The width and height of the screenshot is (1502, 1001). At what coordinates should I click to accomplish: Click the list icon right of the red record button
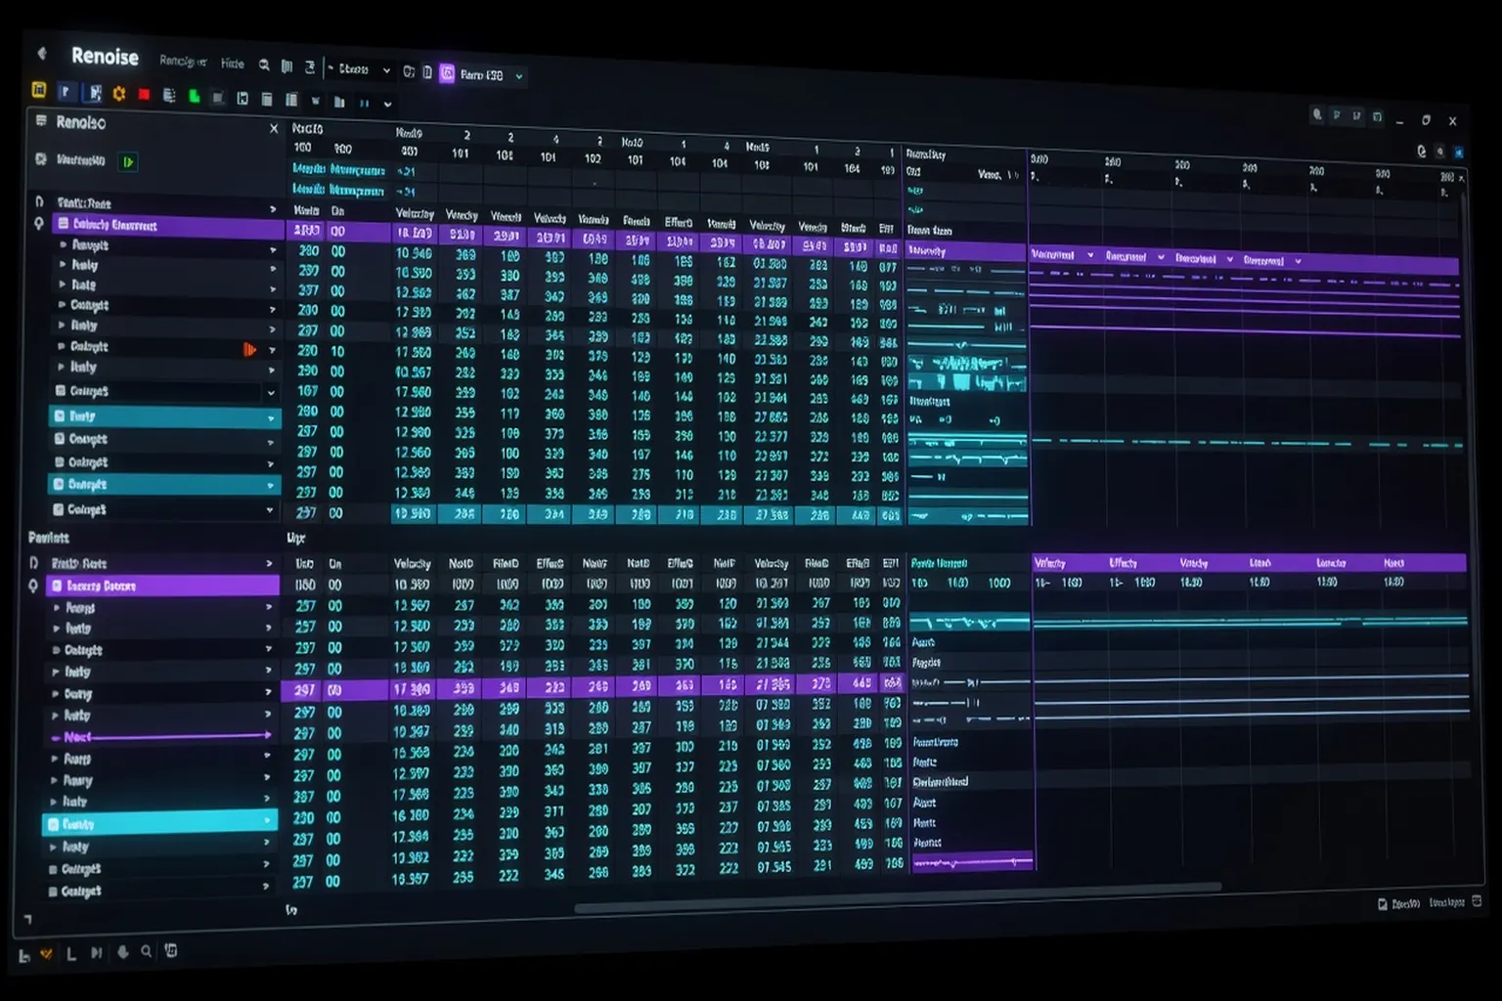(x=169, y=96)
